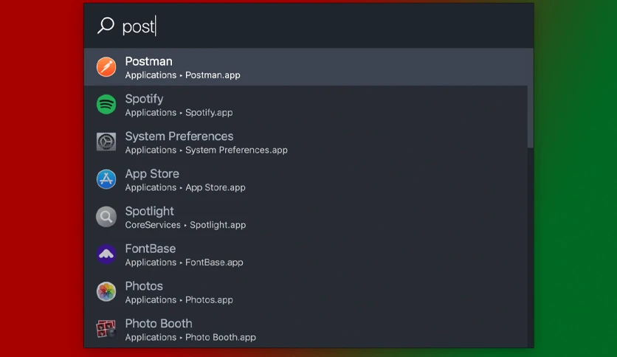Click the Postman app icon

(x=106, y=67)
